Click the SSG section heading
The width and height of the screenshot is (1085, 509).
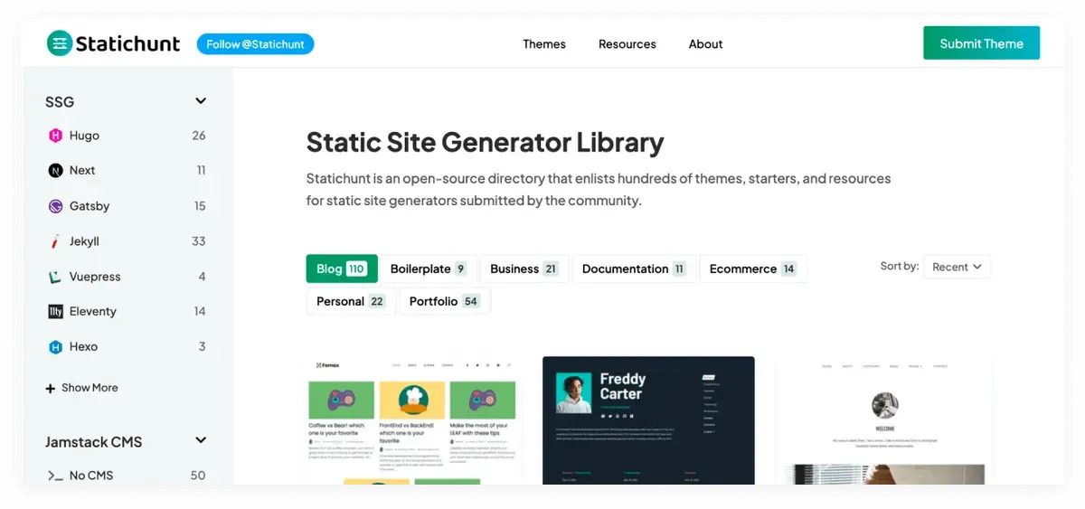click(x=60, y=101)
